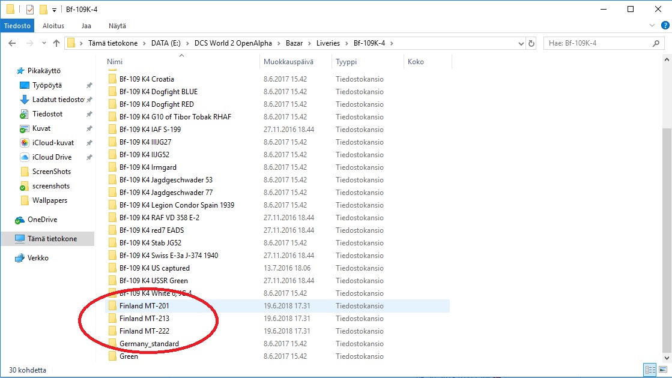Open Ladatut tiedostot in sidebar
This screenshot has height=378, width=672.
58,100
